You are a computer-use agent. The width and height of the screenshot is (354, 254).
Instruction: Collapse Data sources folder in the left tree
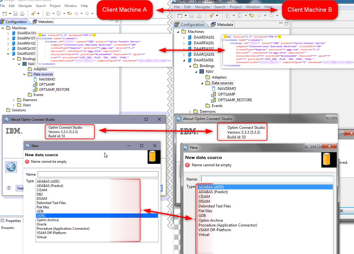click(24, 74)
